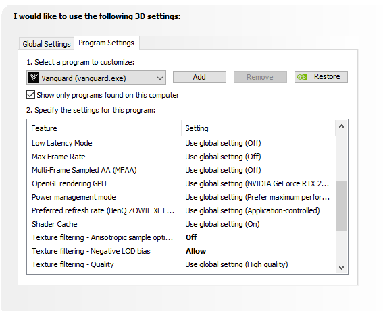Viewport: 383px width, 311px height.
Task: Open the Application-controlled refresh rate setting
Action: [x=253, y=210]
